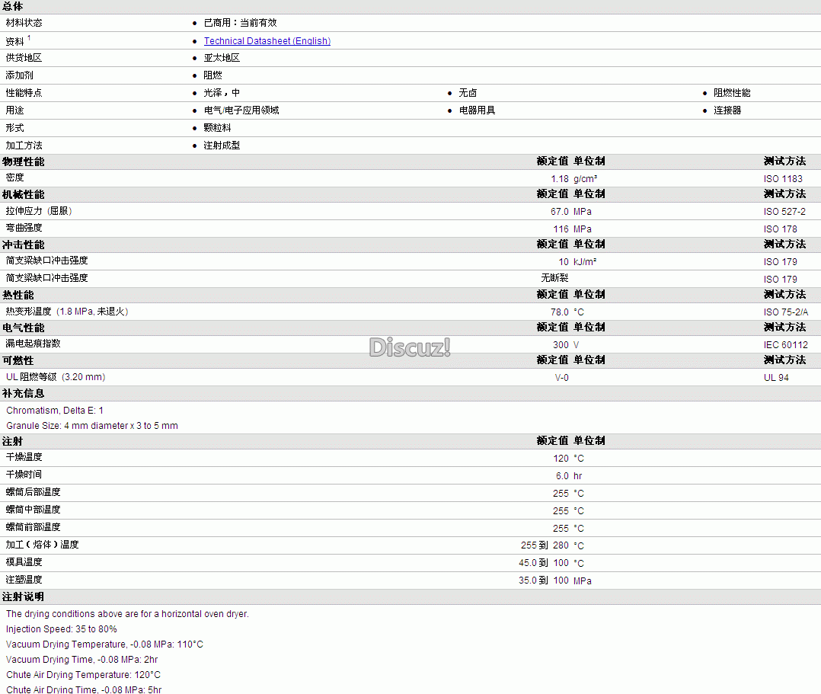Select the Injection Speed: 35 to 80% line
Screen dimensions: 821x694
click(61, 629)
